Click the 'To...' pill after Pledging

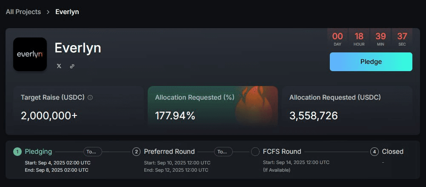[x=93, y=152]
